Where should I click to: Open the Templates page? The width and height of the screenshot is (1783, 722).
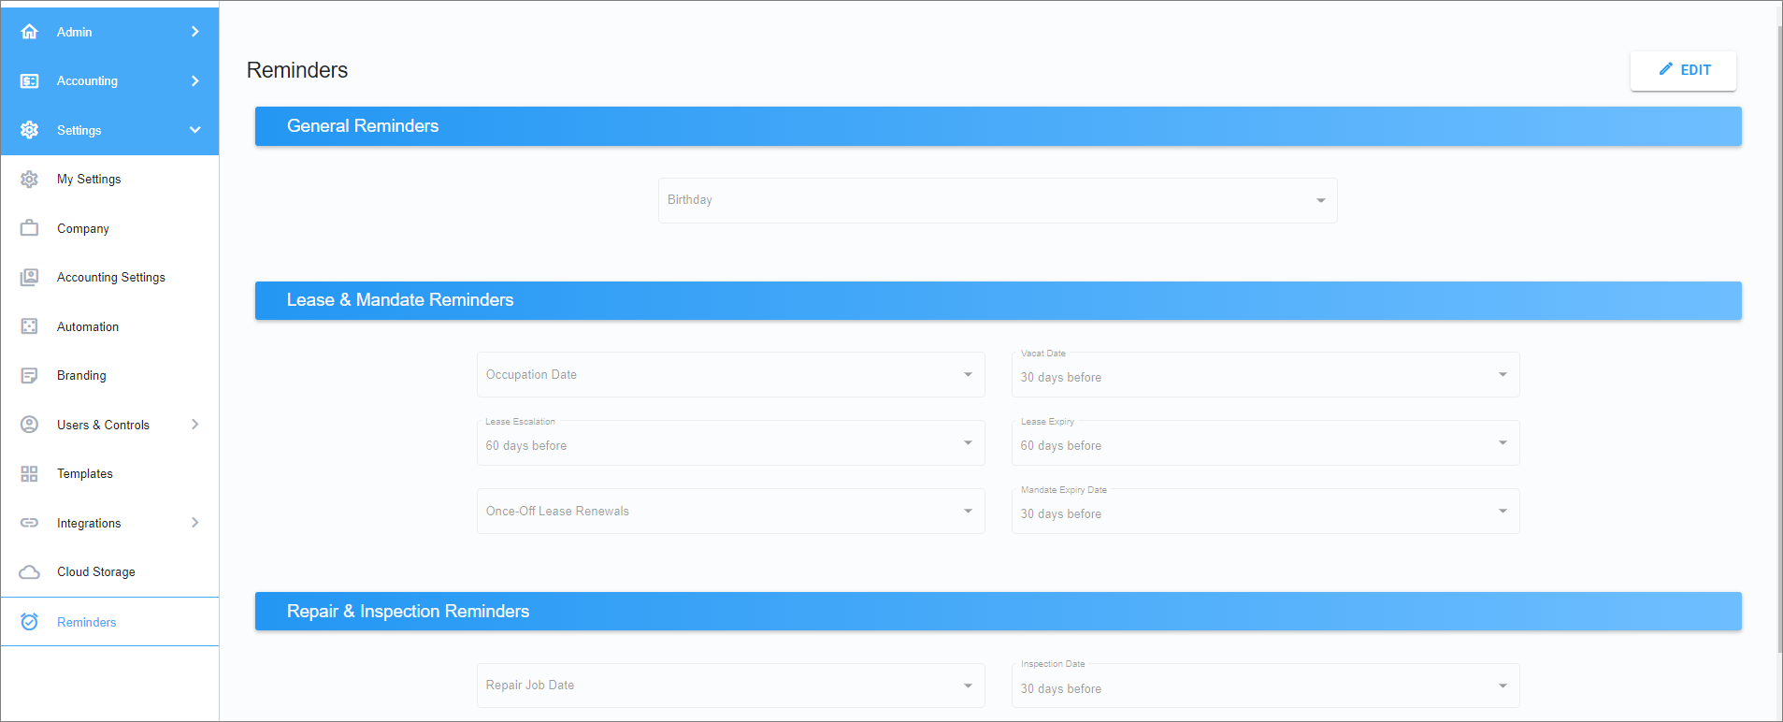tap(109, 474)
